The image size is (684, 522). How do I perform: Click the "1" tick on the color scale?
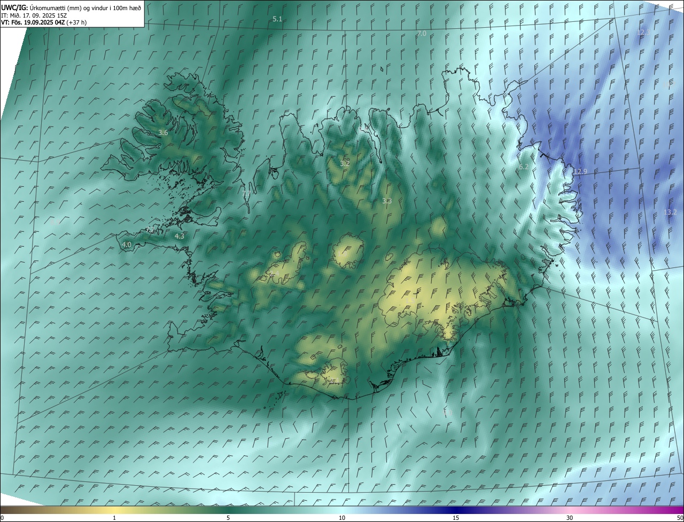coord(114,518)
